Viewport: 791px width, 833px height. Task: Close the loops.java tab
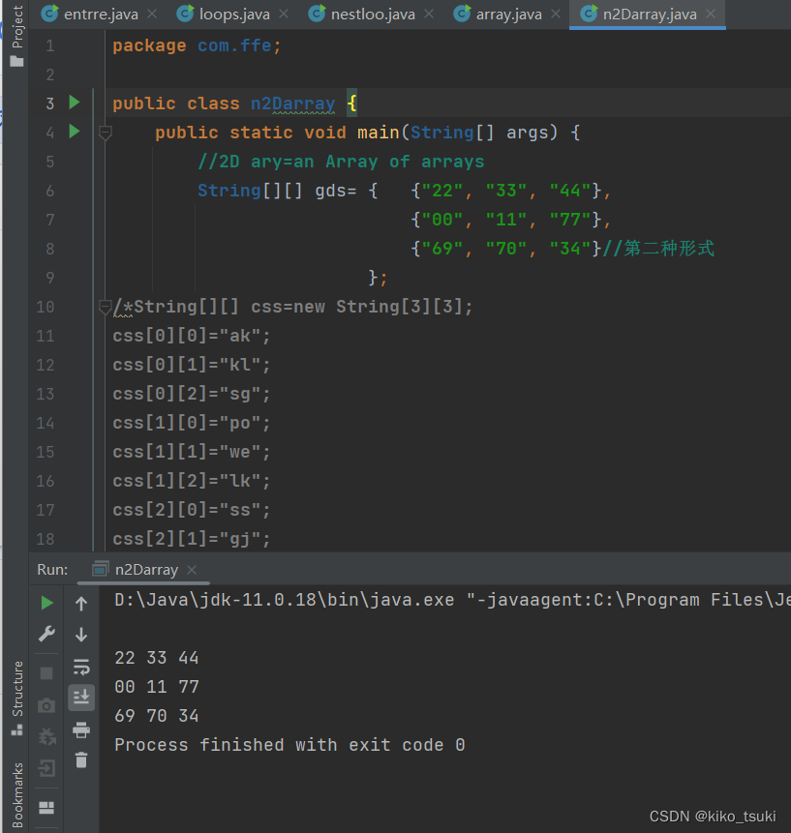coord(284,14)
